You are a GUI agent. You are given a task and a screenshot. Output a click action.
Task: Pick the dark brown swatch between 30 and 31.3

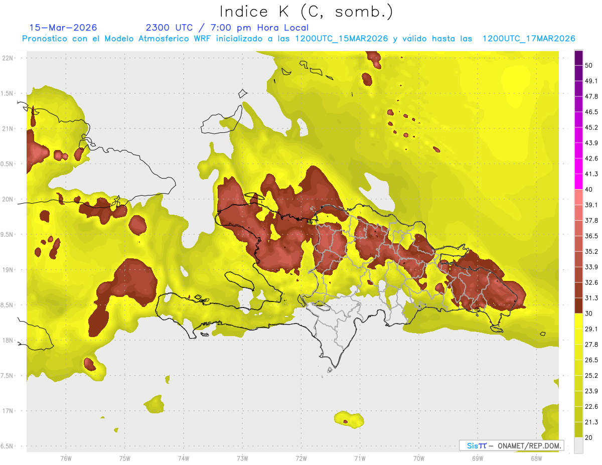tap(578, 305)
